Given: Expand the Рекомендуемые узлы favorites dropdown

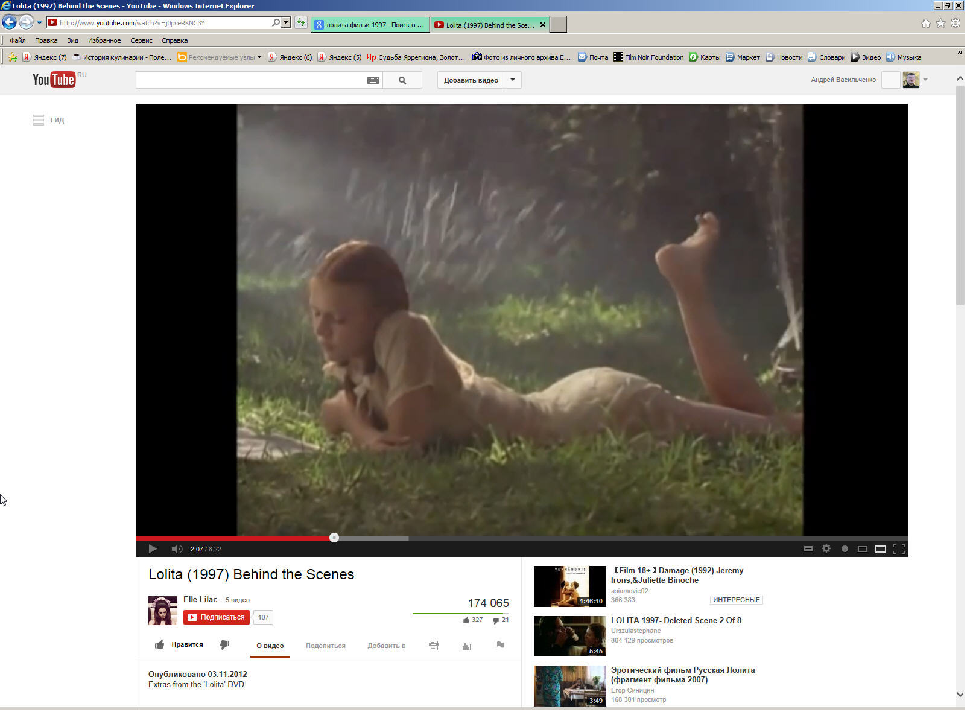Looking at the screenshot, I should (261, 58).
